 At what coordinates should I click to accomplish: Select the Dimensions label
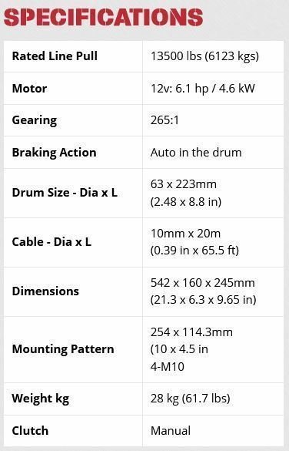(45, 291)
